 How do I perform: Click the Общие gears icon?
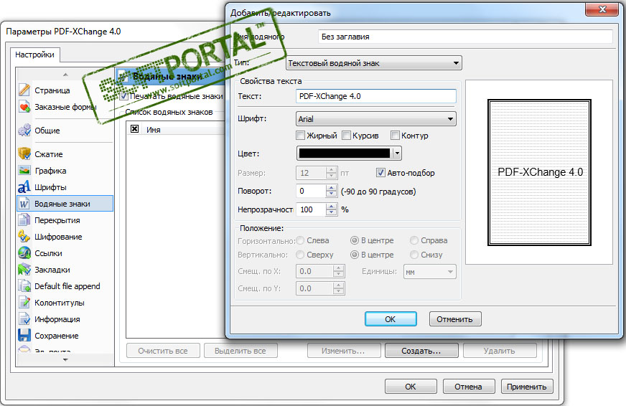tap(24, 131)
